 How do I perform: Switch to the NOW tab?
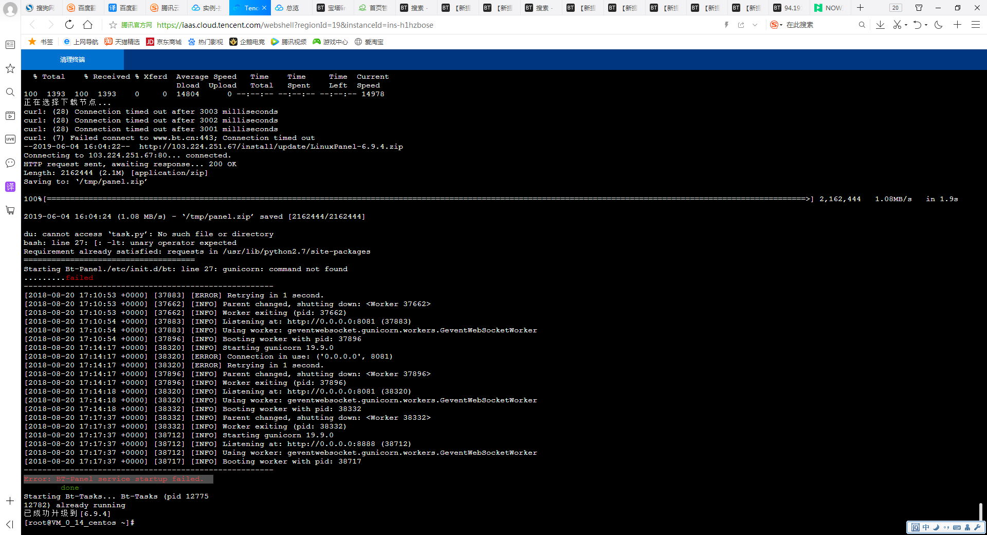click(x=830, y=8)
